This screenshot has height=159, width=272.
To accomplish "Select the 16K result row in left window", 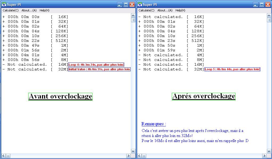I will tap(35, 17).
